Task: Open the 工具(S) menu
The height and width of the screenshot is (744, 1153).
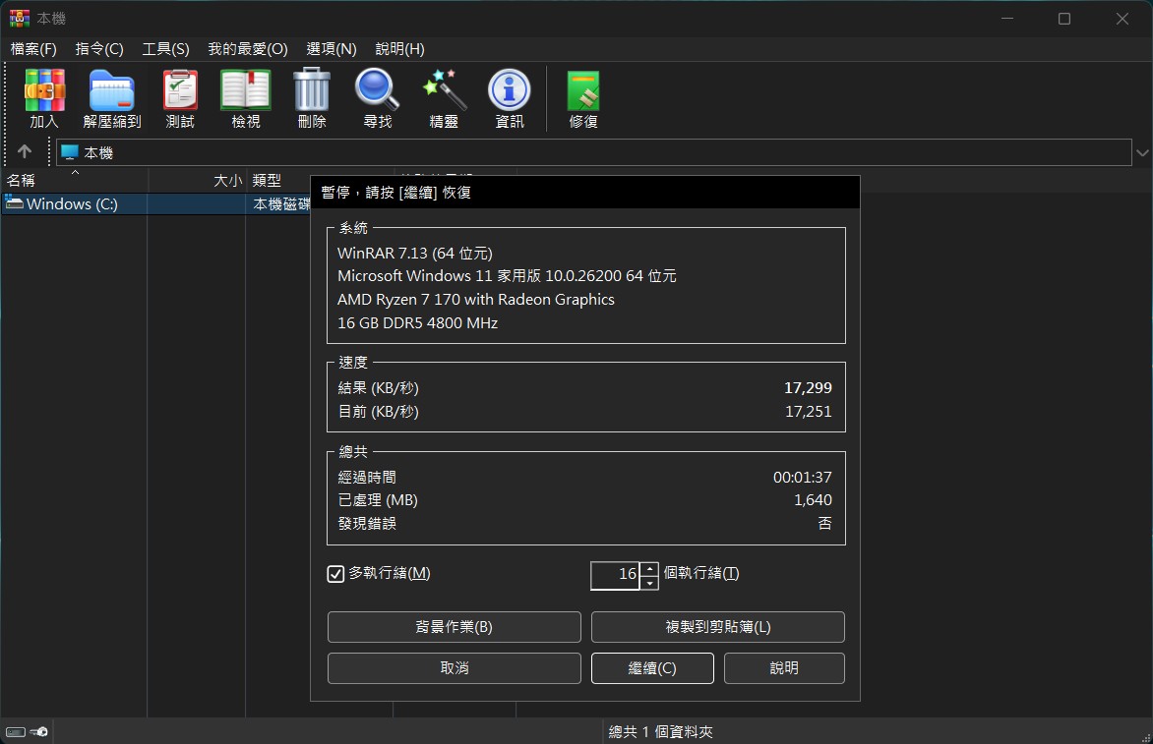Action: (165, 48)
